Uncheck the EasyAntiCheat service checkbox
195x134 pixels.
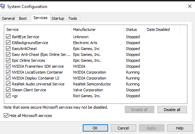tap(8, 49)
